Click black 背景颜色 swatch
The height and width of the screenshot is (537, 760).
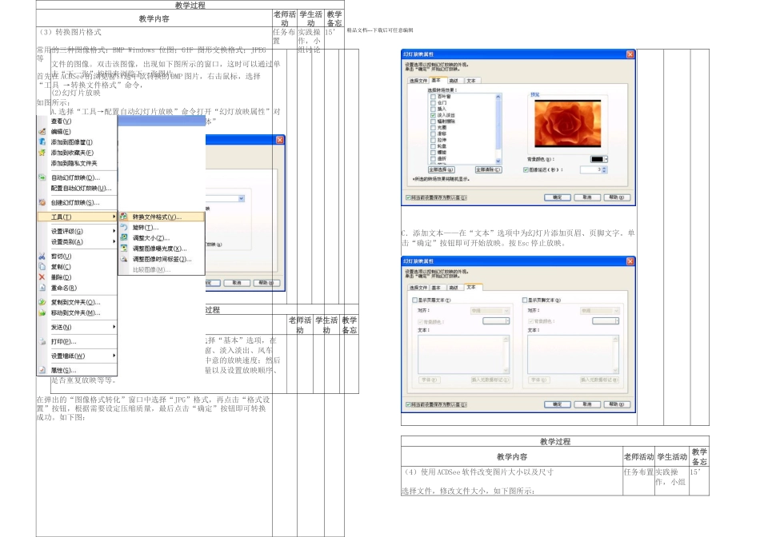coord(597,159)
